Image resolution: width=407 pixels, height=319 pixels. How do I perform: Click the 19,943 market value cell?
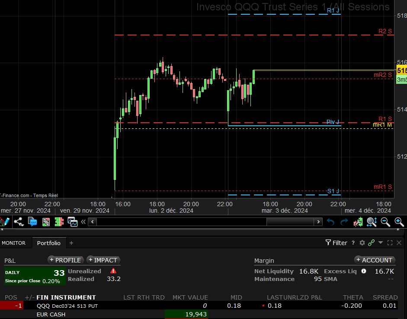pos(186,314)
